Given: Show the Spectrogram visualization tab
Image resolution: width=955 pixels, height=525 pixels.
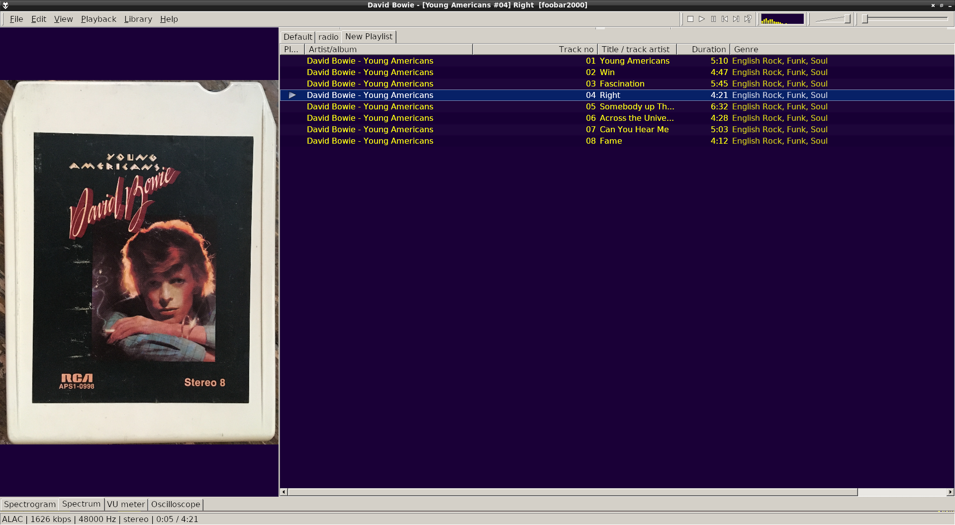Looking at the screenshot, I should [x=30, y=504].
